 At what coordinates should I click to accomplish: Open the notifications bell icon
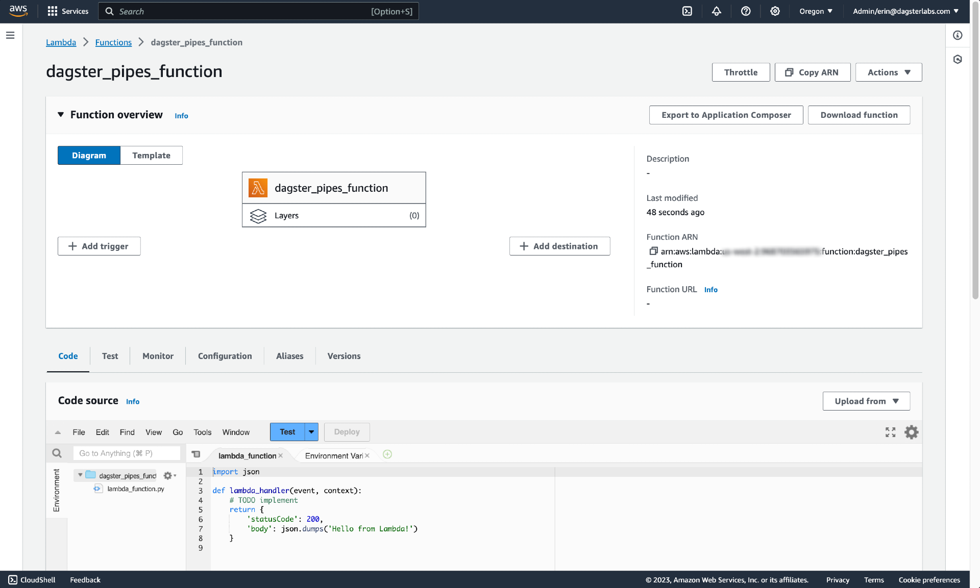pos(716,11)
